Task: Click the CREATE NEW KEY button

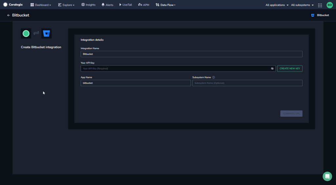Action: coord(290,69)
